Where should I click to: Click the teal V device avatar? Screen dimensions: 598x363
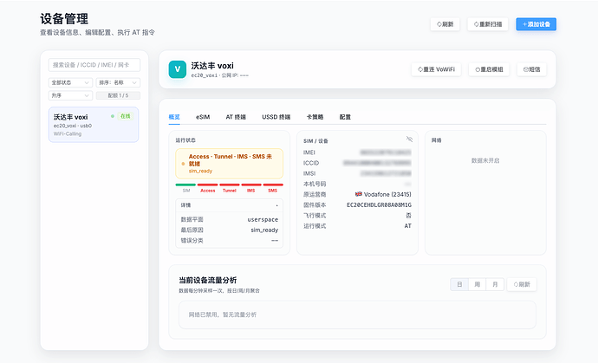[x=178, y=69]
